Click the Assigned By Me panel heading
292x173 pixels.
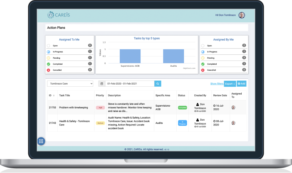[x=223, y=40]
